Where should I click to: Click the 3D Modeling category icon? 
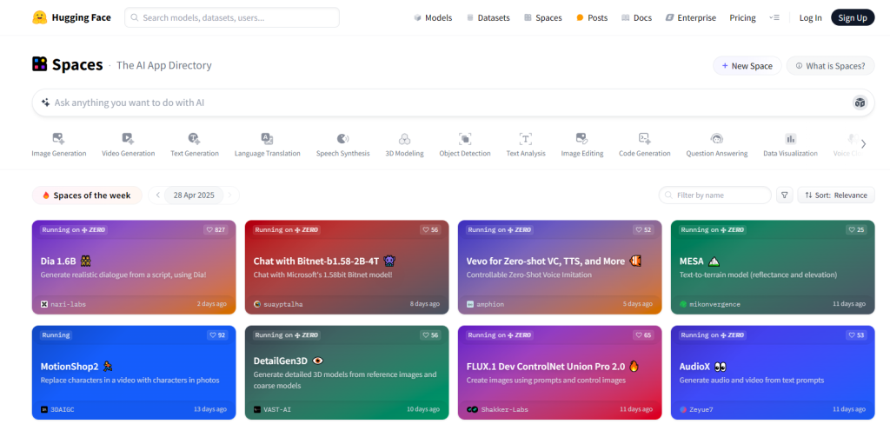404,138
